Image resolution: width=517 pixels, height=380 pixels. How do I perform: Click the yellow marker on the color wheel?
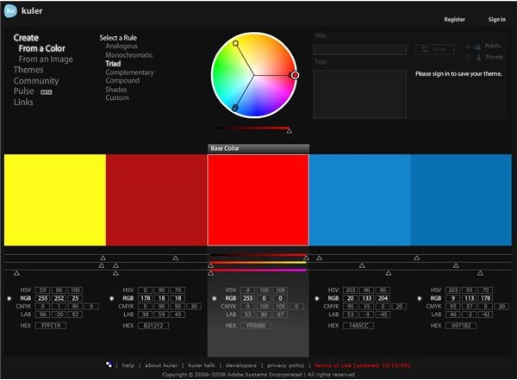pos(235,43)
